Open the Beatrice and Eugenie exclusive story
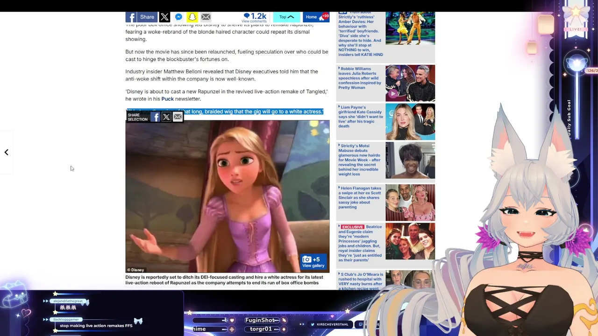This screenshot has width=598, height=336. (360, 243)
